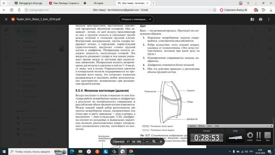Delete the recording with the Delete button
The width and height of the screenshot is (275, 155).
pyautogui.click(x=250, y=136)
